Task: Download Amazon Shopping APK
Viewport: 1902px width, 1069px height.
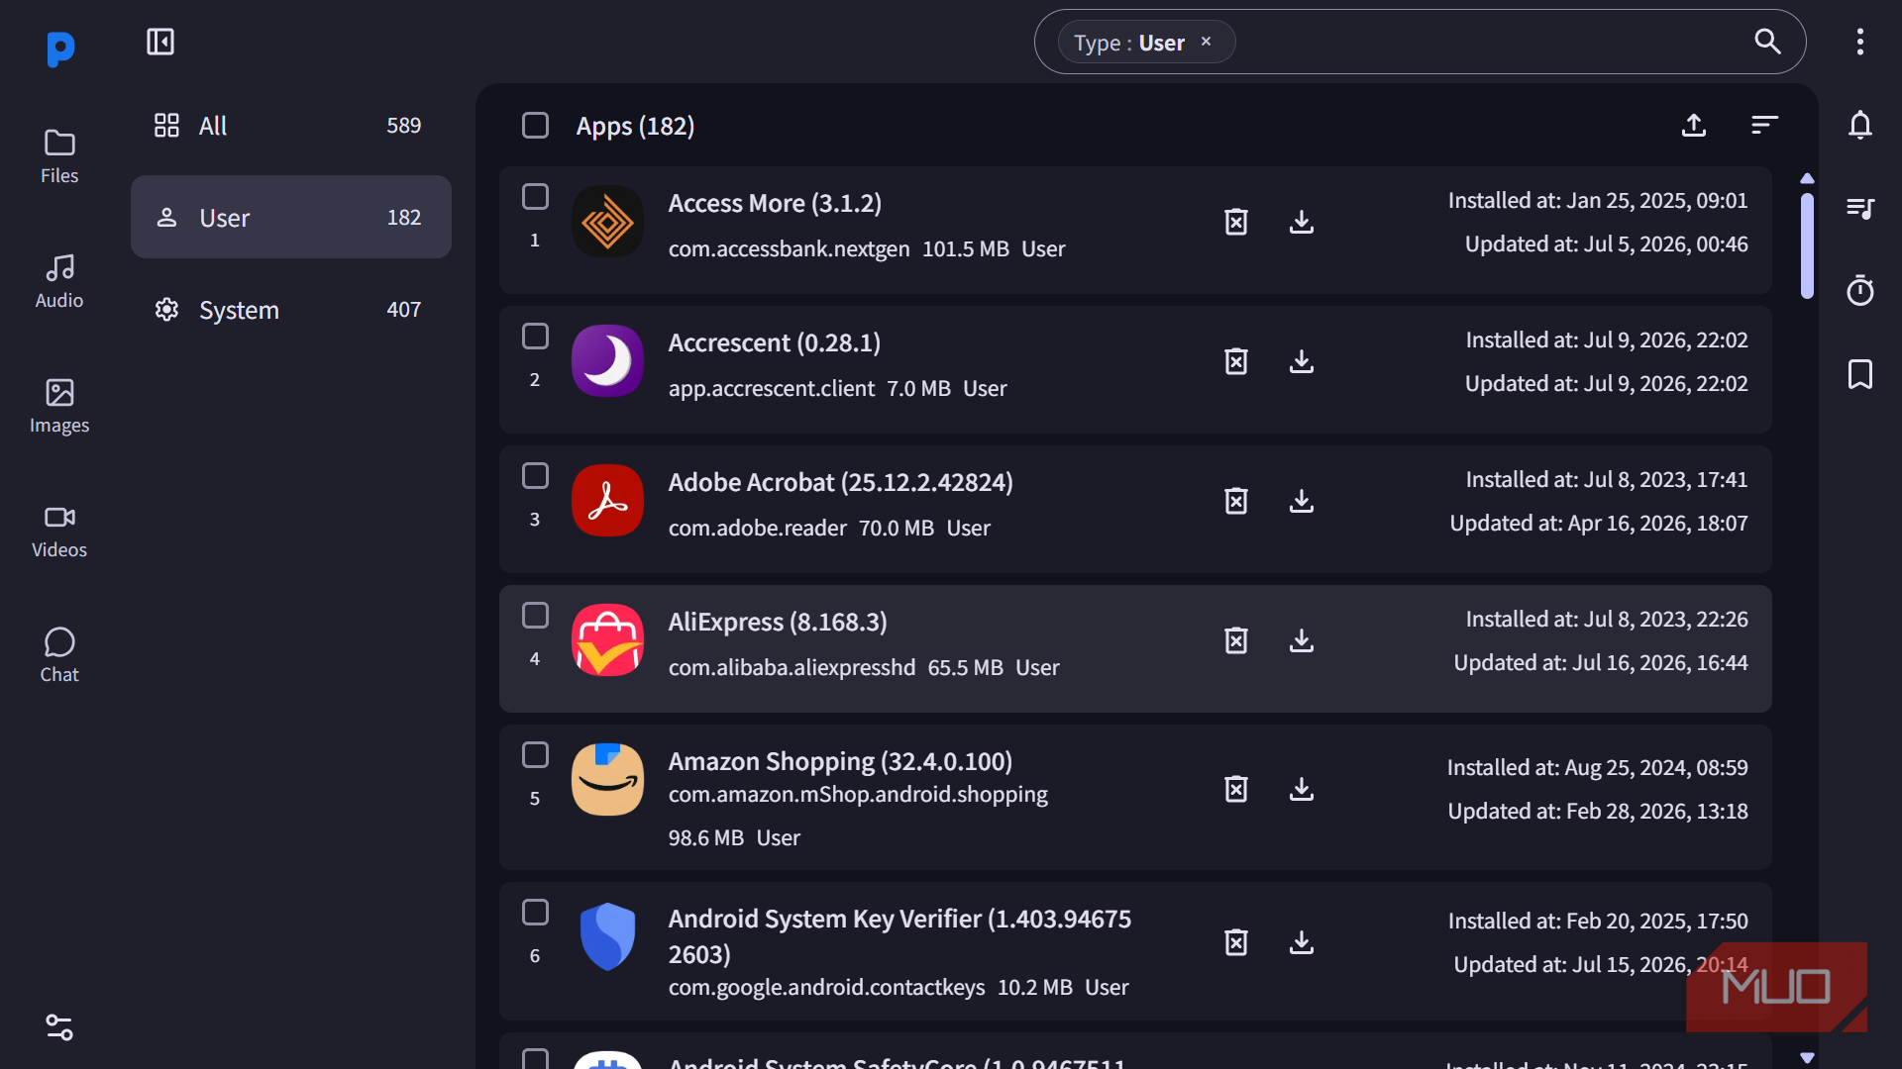Action: pos(1302,789)
